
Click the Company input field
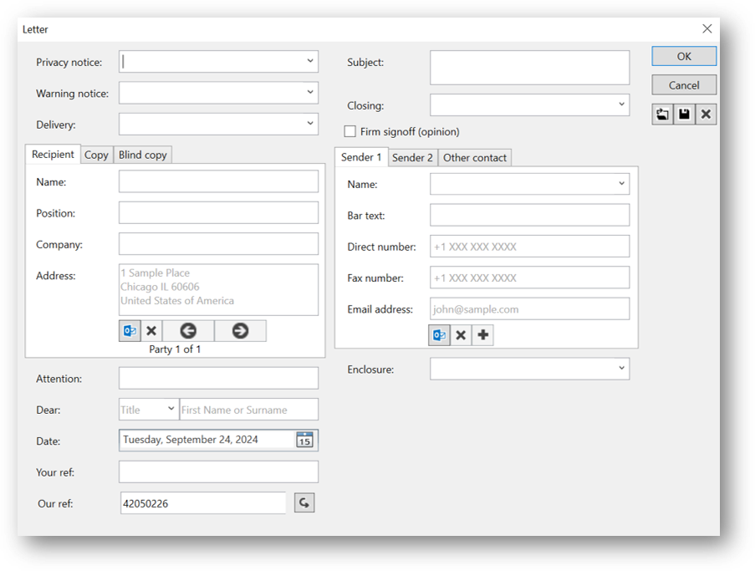tap(218, 244)
